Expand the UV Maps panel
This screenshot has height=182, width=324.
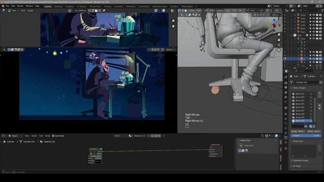click(x=292, y=166)
